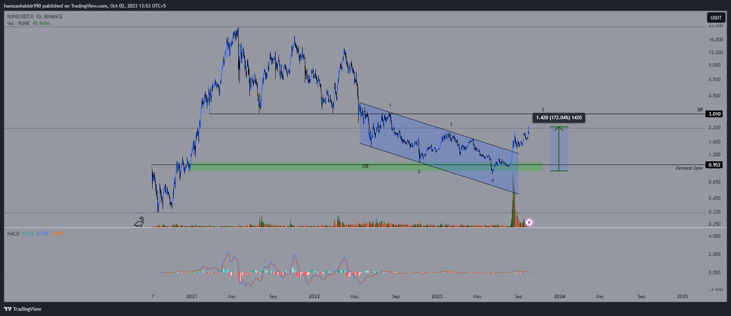Screen dimensions: 731x316
Task: Click the 2025 date on the time axis
Action: click(682, 297)
